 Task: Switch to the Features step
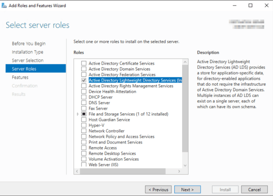coord(20,77)
